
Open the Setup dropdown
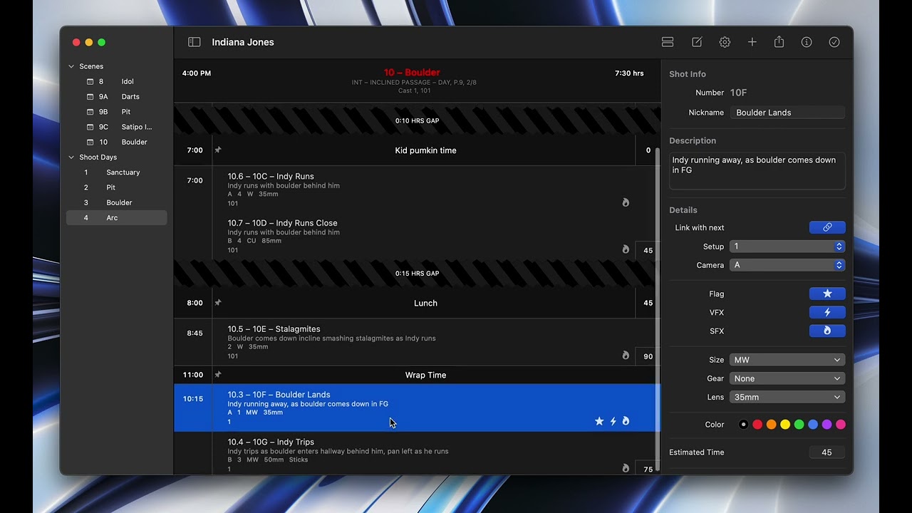click(787, 247)
